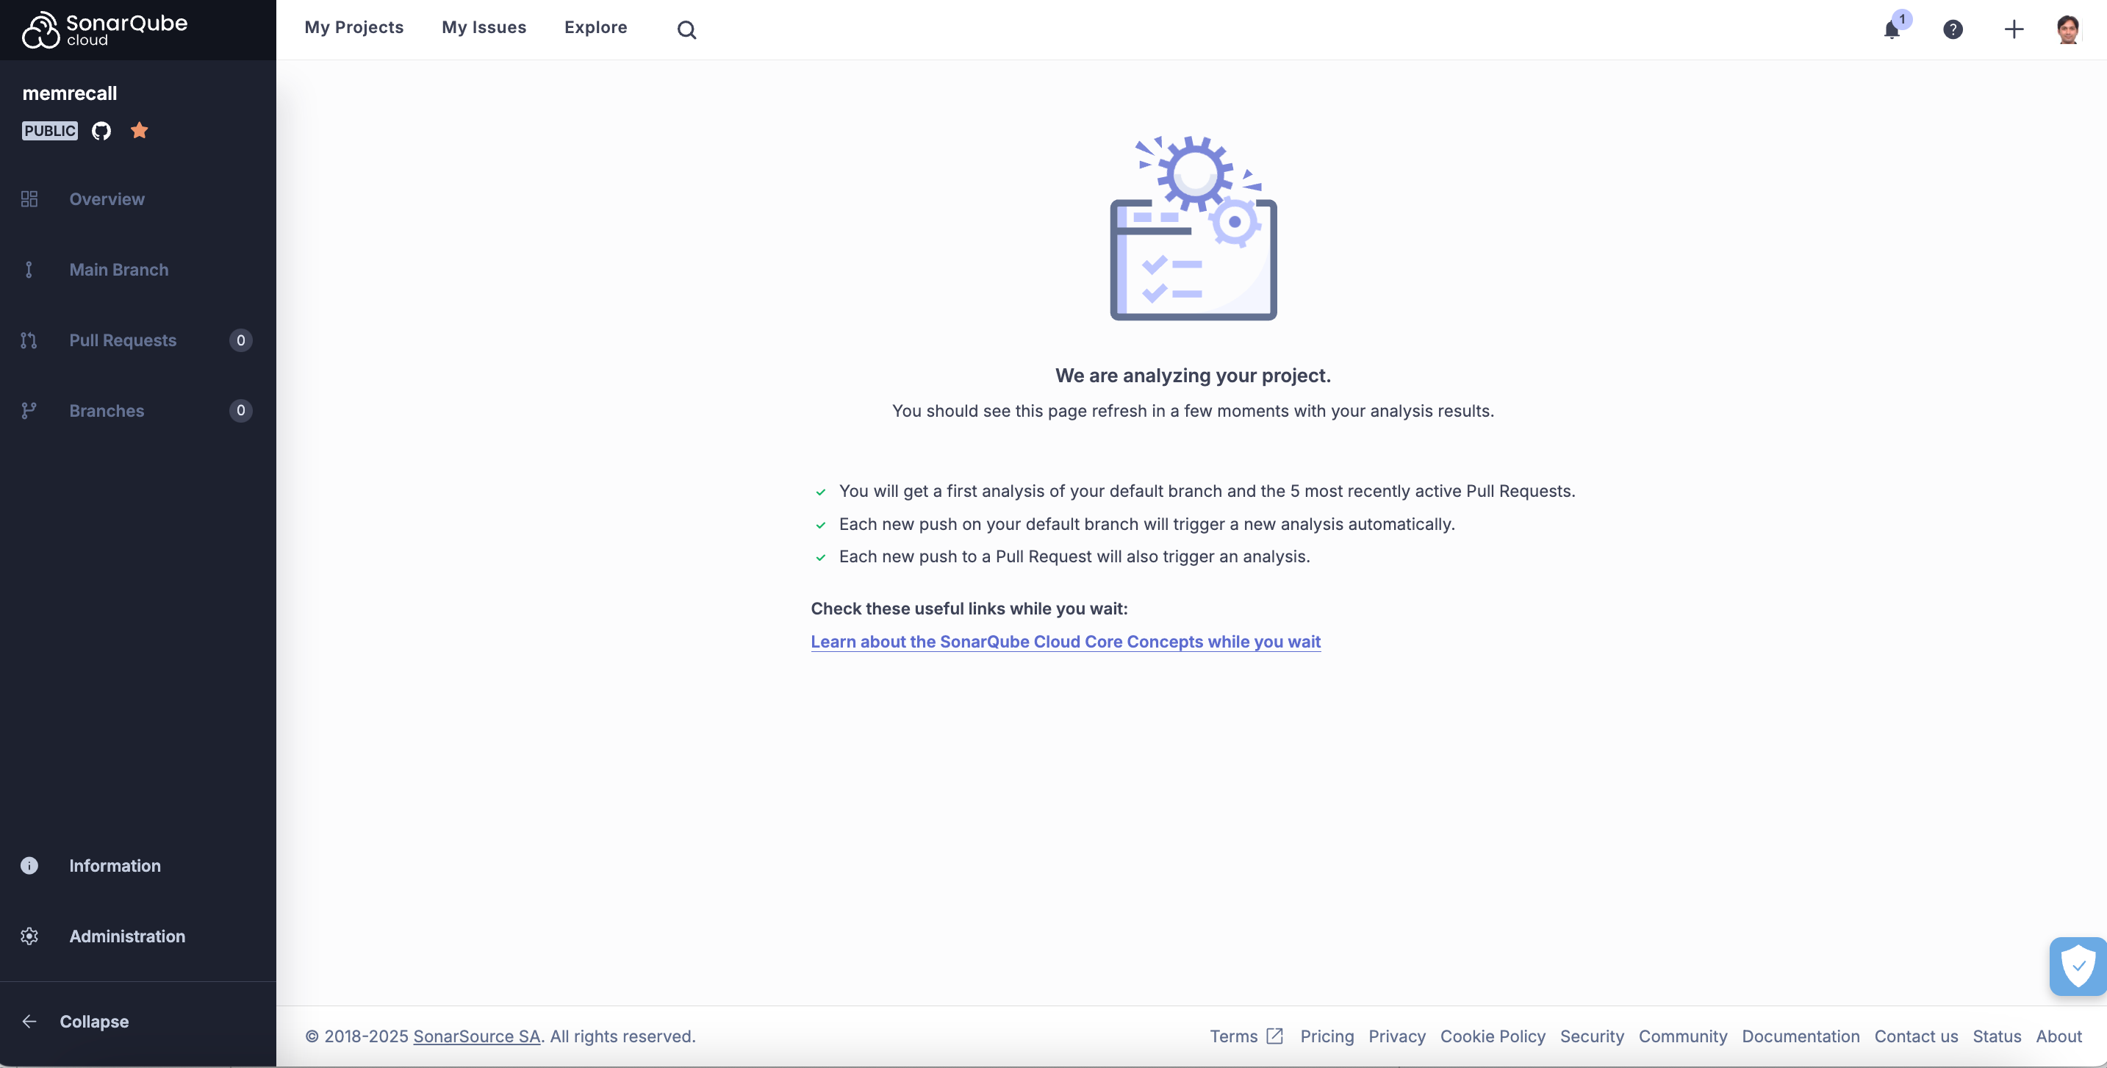Open the Explore page
Image resolution: width=2107 pixels, height=1068 pixels.
click(x=595, y=27)
